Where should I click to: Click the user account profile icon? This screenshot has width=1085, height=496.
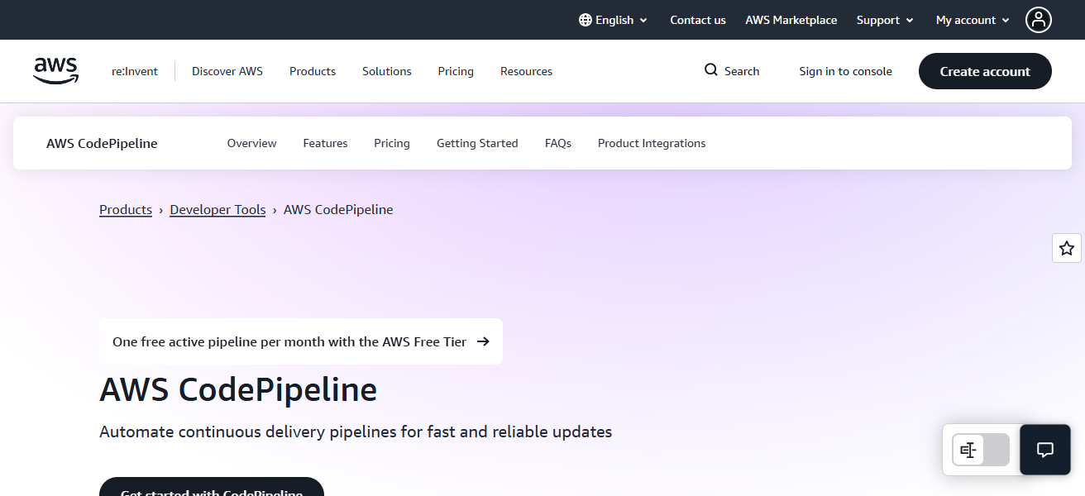(1039, 19)
